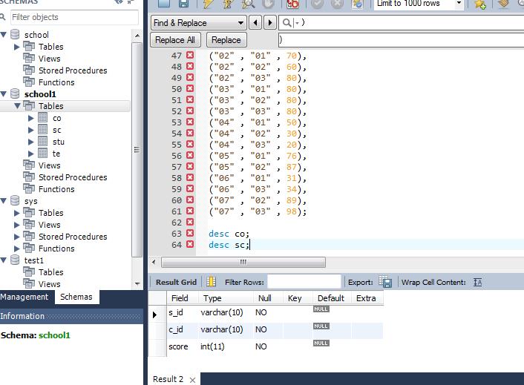The image size is (524, 385).
Task: Click the Filter Rows input field
Action: pos(304,282)
